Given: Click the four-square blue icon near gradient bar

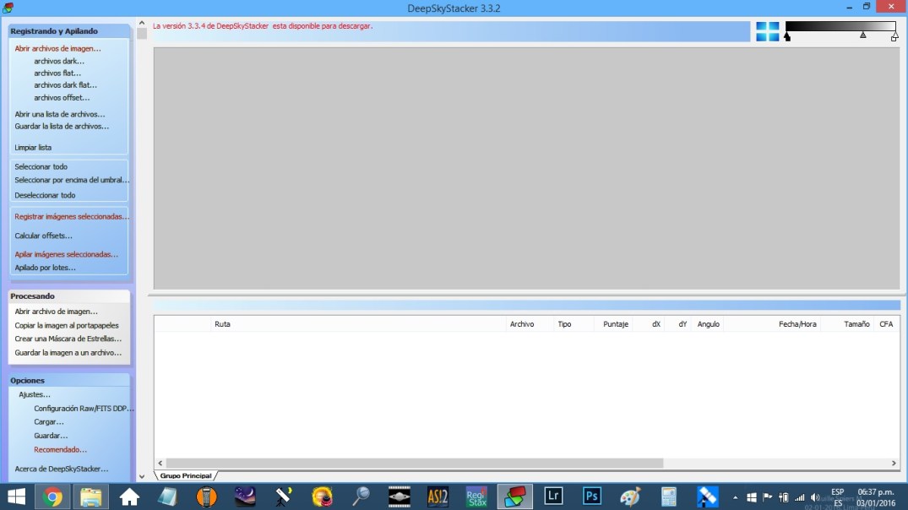Looking at the screenshot, I should tap(767, 32).
